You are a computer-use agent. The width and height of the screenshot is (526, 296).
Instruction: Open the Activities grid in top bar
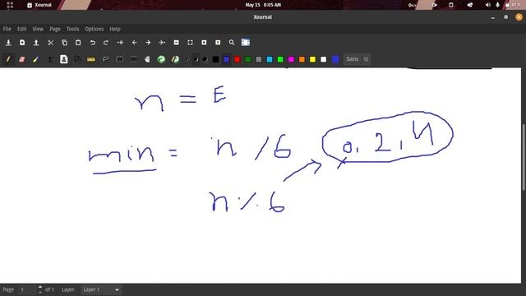(x=10, y=5)
